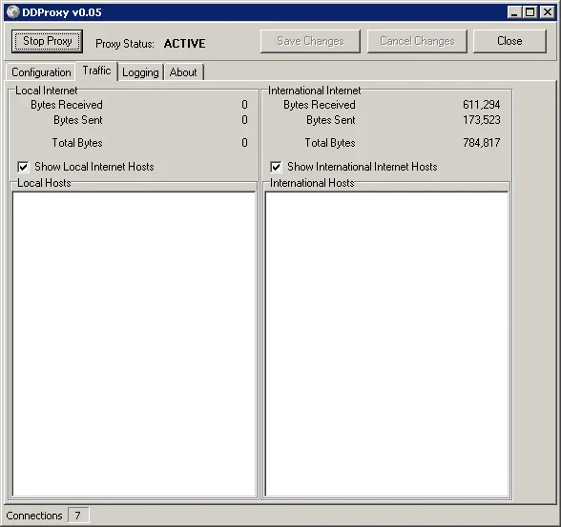Close the dialog using the Close button
The height and width of the screenshot is (527, 561).
pos(509,41)
